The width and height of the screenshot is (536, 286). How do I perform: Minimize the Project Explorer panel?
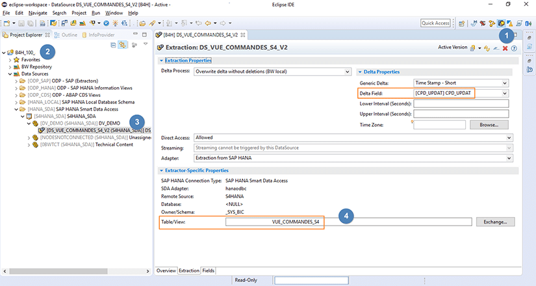135,34
